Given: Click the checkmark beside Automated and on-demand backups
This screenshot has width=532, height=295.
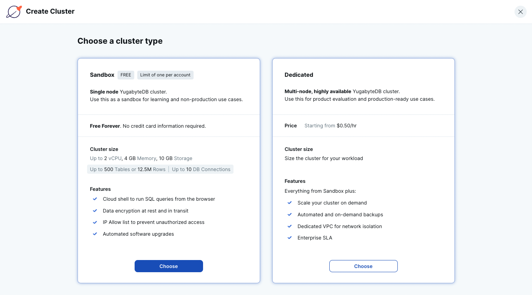Looking at the screenshot, I should 290,214.
